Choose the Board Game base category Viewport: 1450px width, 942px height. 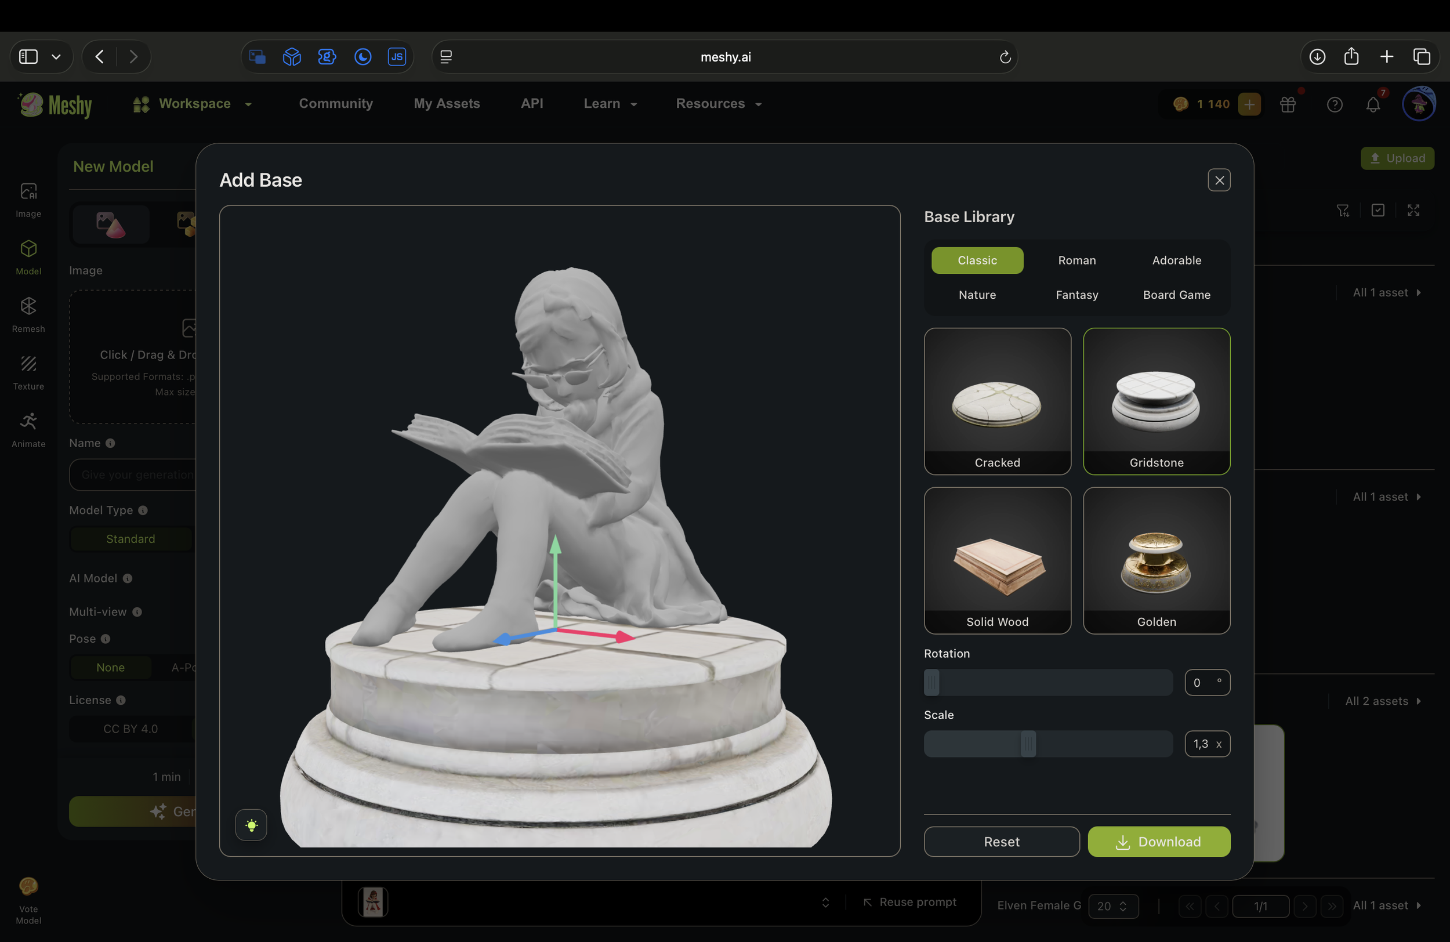[x=1176, y=295]
